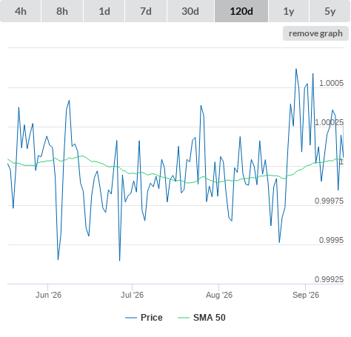Image resolution: width=351 pixels, height=337 pixels.
Task: Click the highest price peak near September
Action: [296, 69]
